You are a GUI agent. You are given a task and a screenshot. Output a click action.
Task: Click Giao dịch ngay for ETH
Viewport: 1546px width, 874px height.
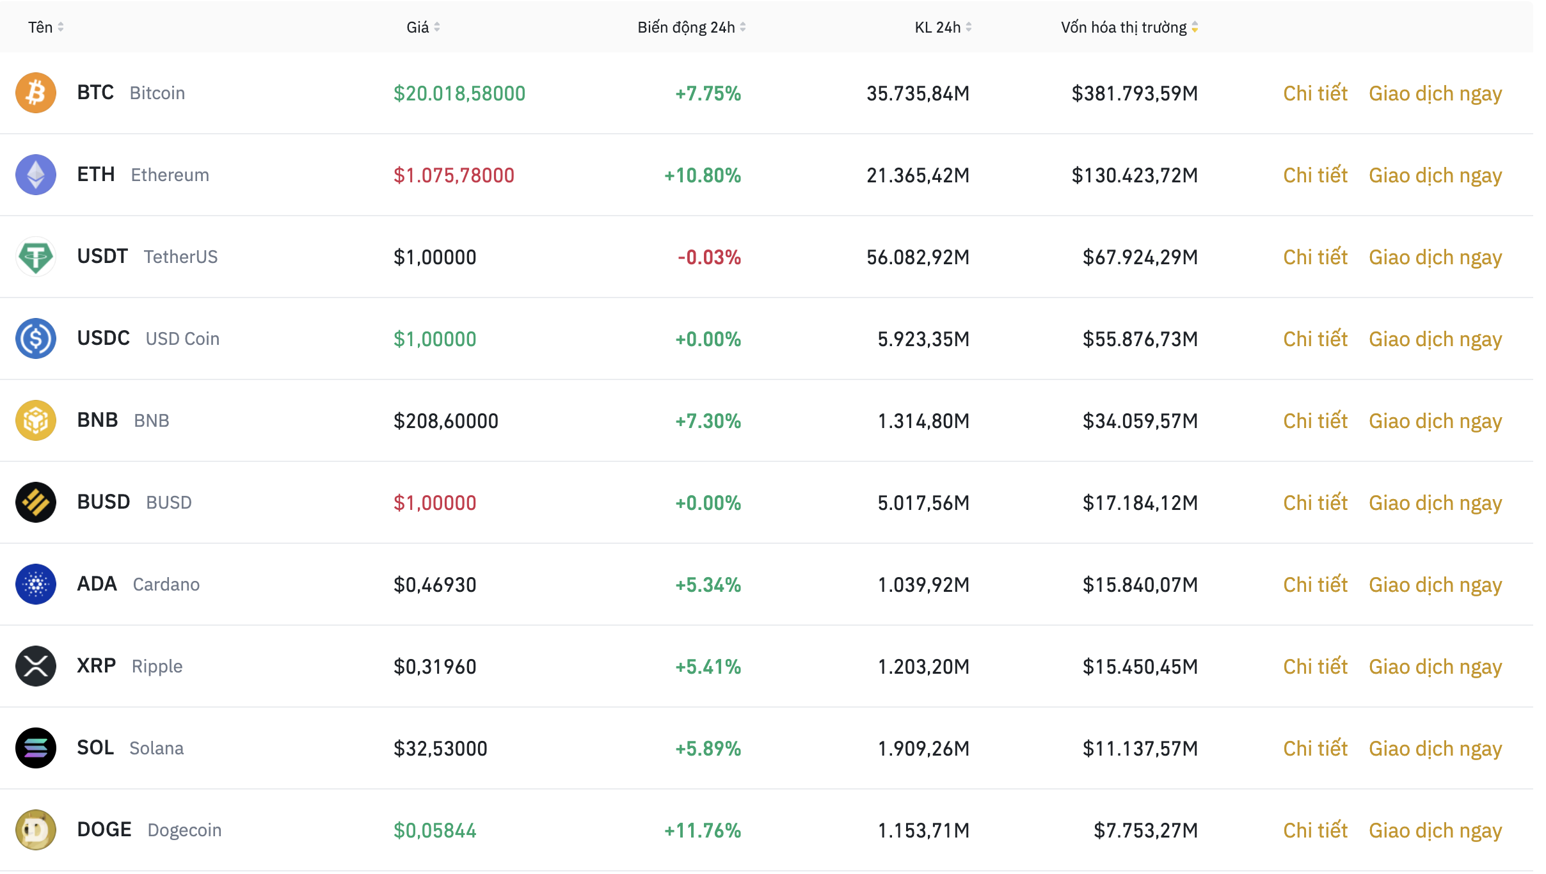(x=1435, y=176)
